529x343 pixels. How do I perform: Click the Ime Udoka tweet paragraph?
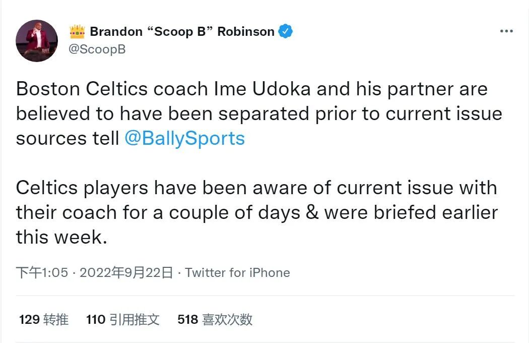point(252,113)
